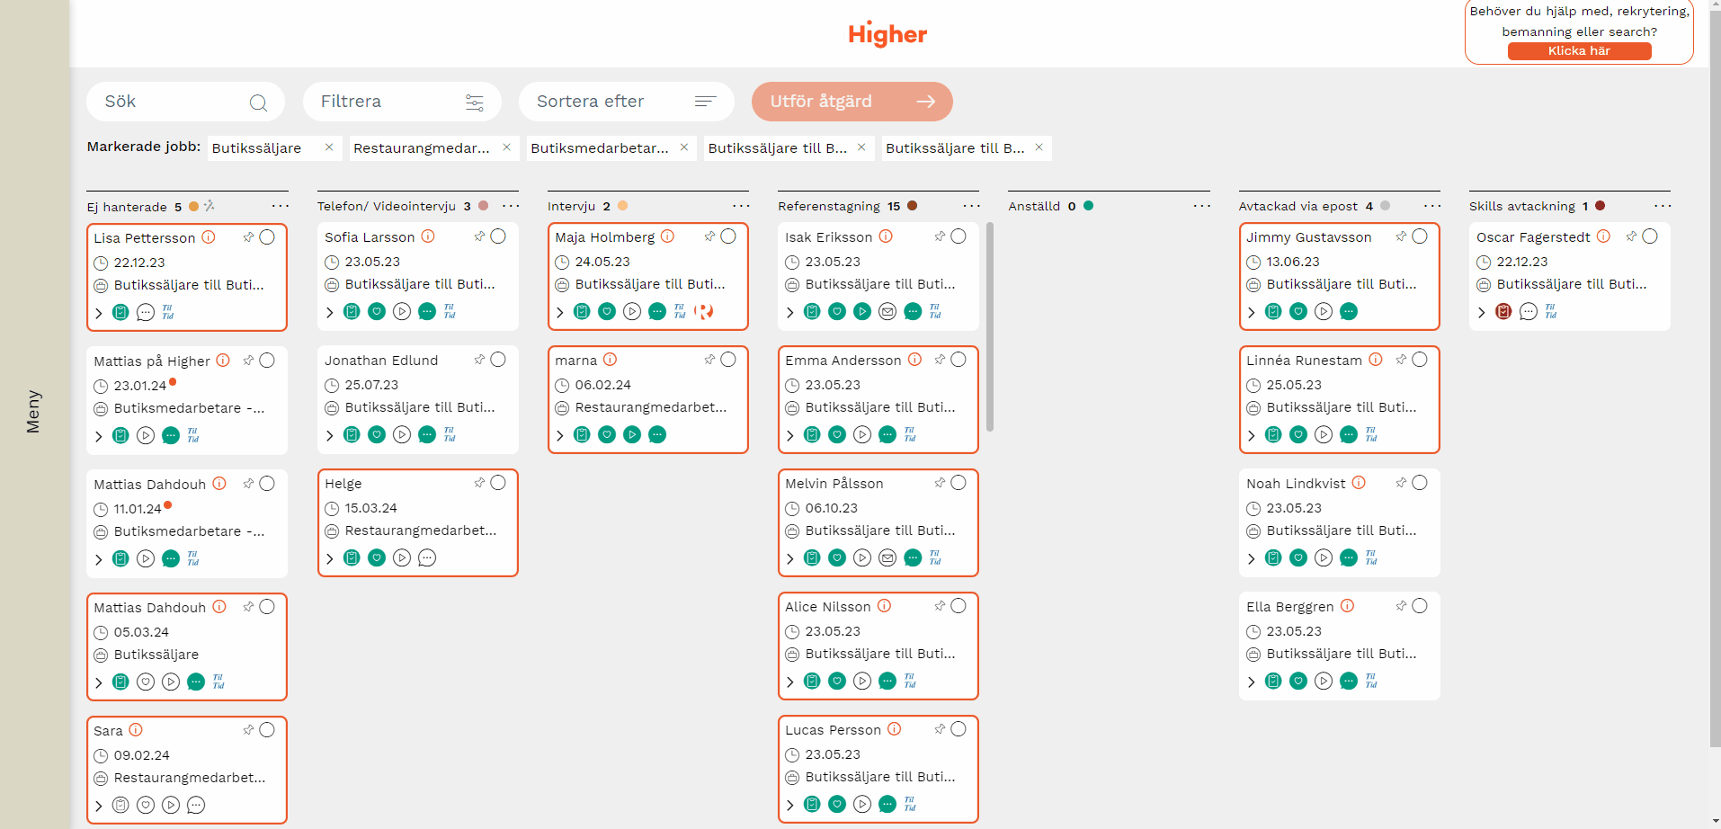Click the heart icon on Helge's card
Image resolution: width=1721 pixels, height=829 pixels.
pyautogui.click(x=377, y=558)
